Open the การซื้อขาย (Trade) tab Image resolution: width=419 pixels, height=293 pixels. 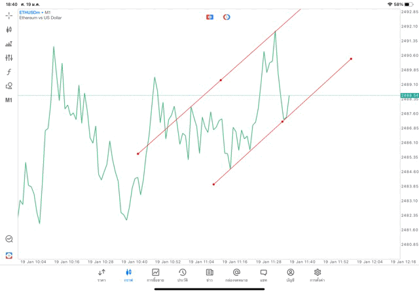point(155,275)
